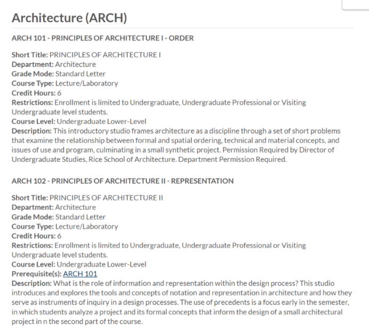Click 'Undergraduate Lower-Level' text in ARCH 102
Screen dimensions: 369x334
(x=101, y=264)
